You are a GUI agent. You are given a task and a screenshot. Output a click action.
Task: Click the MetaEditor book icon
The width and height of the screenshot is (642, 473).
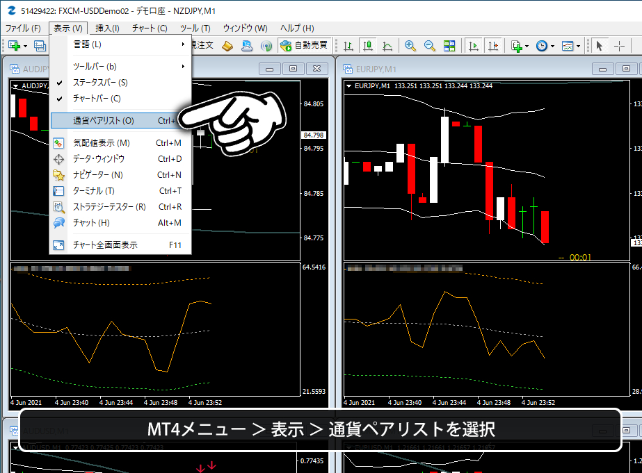click(x=227, y=46)
